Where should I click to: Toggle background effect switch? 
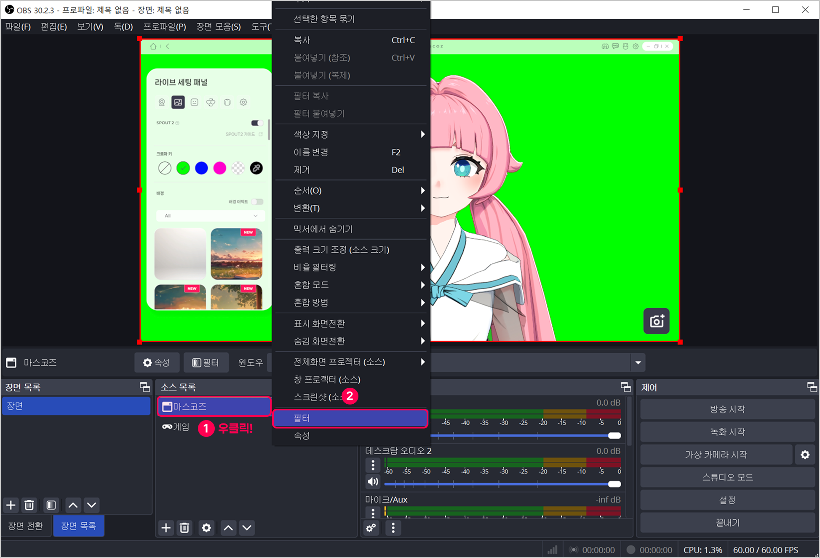coord(257,202)
